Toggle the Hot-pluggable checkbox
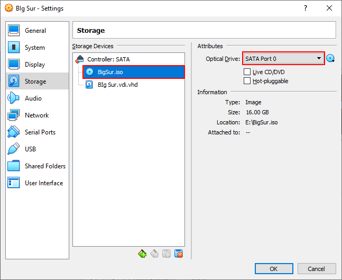The image size is (342, 280). coord(247,81)
